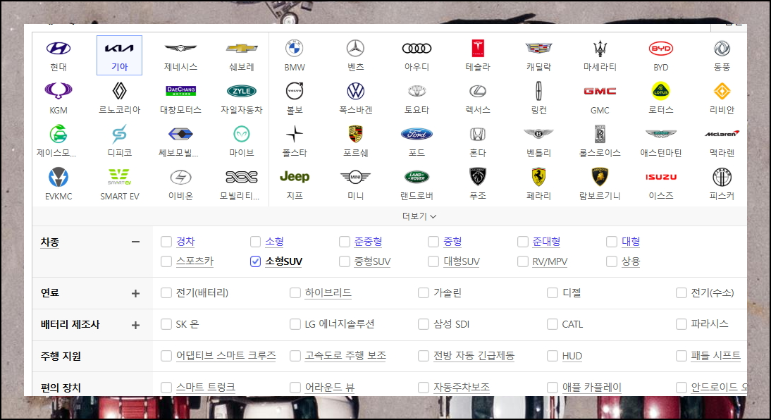The height and width of the screenshot is (420, 771).
Task: Enable the 준중형 checkbox
Action: coord(344,242)
